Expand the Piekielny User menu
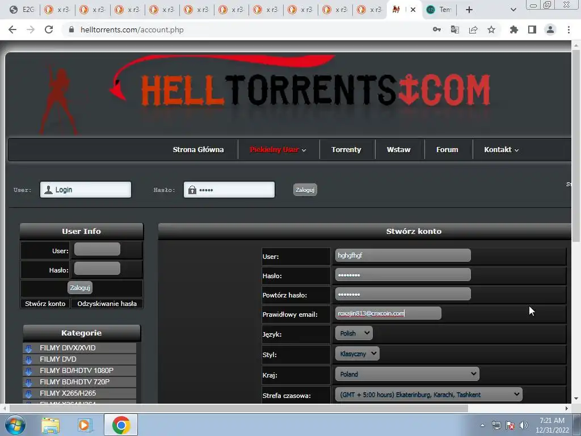Screen dimensions: 581x436 [x=278, y=149]
